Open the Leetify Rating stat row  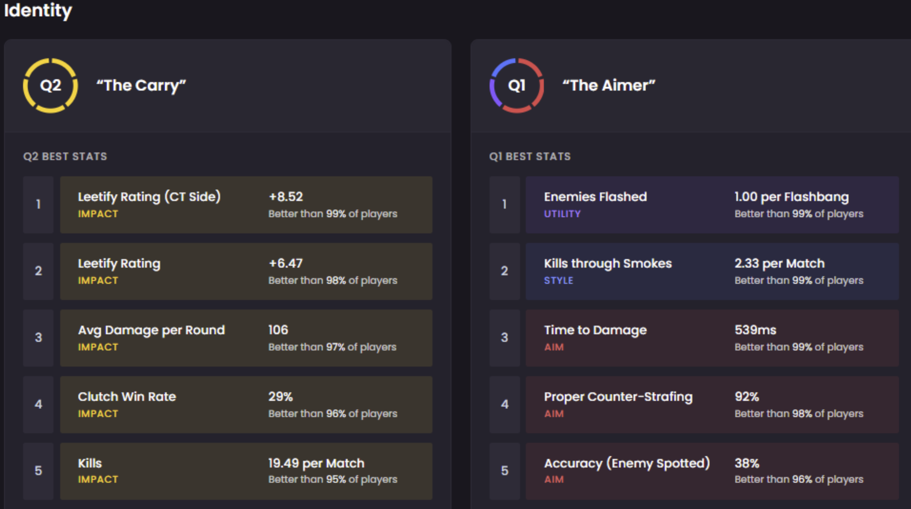(x=246, y=271)
